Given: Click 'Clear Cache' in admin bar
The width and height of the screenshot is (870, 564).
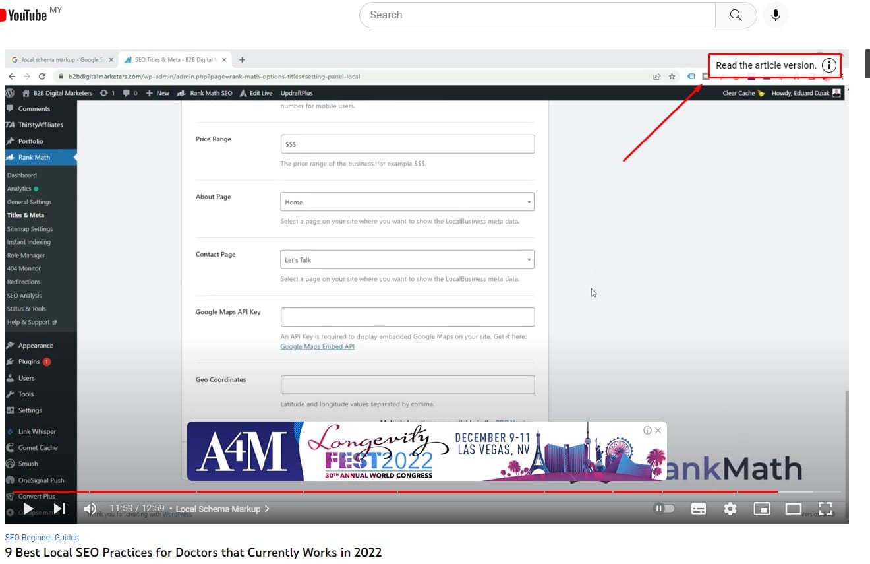Looking at the screenshot, I should pyautogui.click(x=743, y=93).
